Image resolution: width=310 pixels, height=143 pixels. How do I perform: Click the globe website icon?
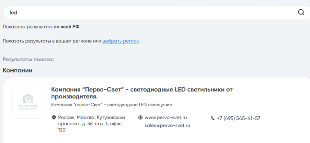[x=140, y=117]
